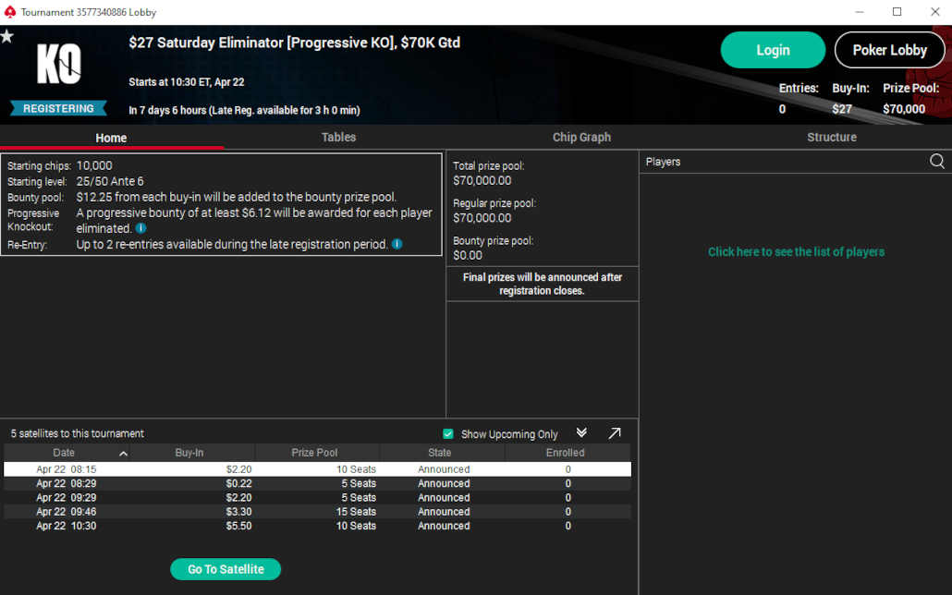The height and width of the screenshot is (595, 952).
Task: Click the Enrolled column header
Action: [x=566, y=453]
